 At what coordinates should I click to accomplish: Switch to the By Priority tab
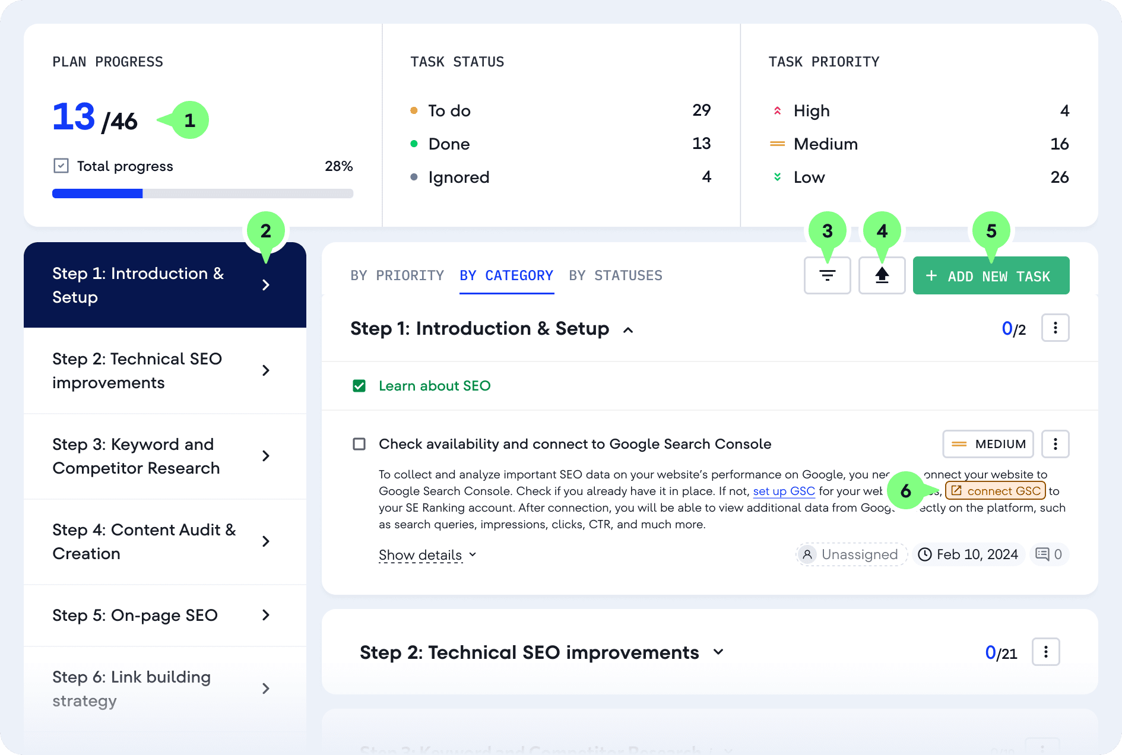coord(397,275)
